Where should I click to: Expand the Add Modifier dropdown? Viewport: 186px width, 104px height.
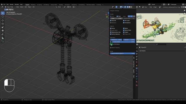162,51
